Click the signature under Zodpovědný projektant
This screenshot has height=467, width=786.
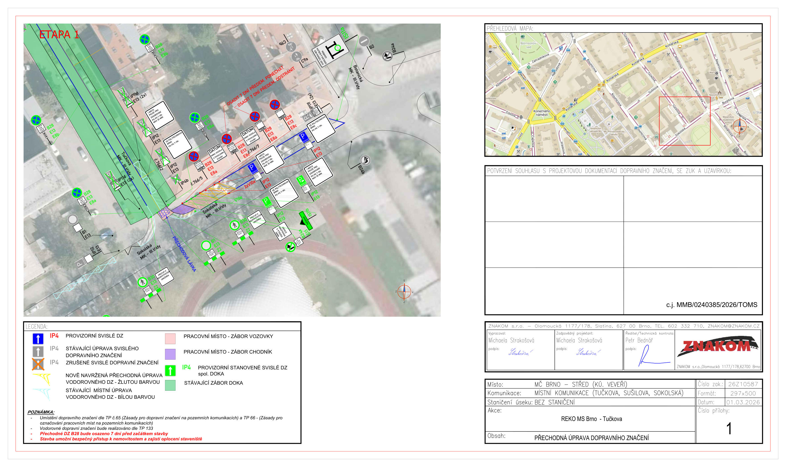pos(588,352)
